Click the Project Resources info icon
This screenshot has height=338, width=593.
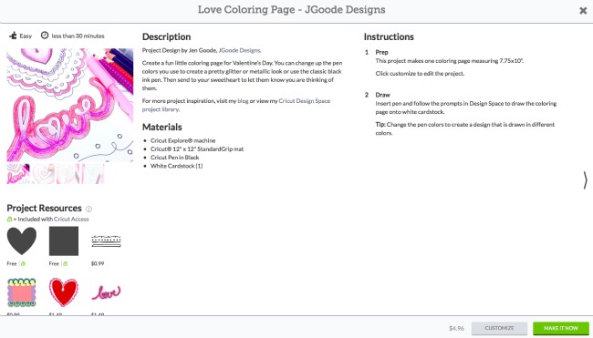(88, 209)
